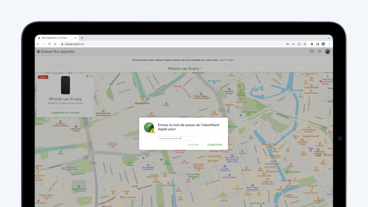The image size is (368, 207).
Task: Cancel the dialog with Annuler
Action: [193, 144]
